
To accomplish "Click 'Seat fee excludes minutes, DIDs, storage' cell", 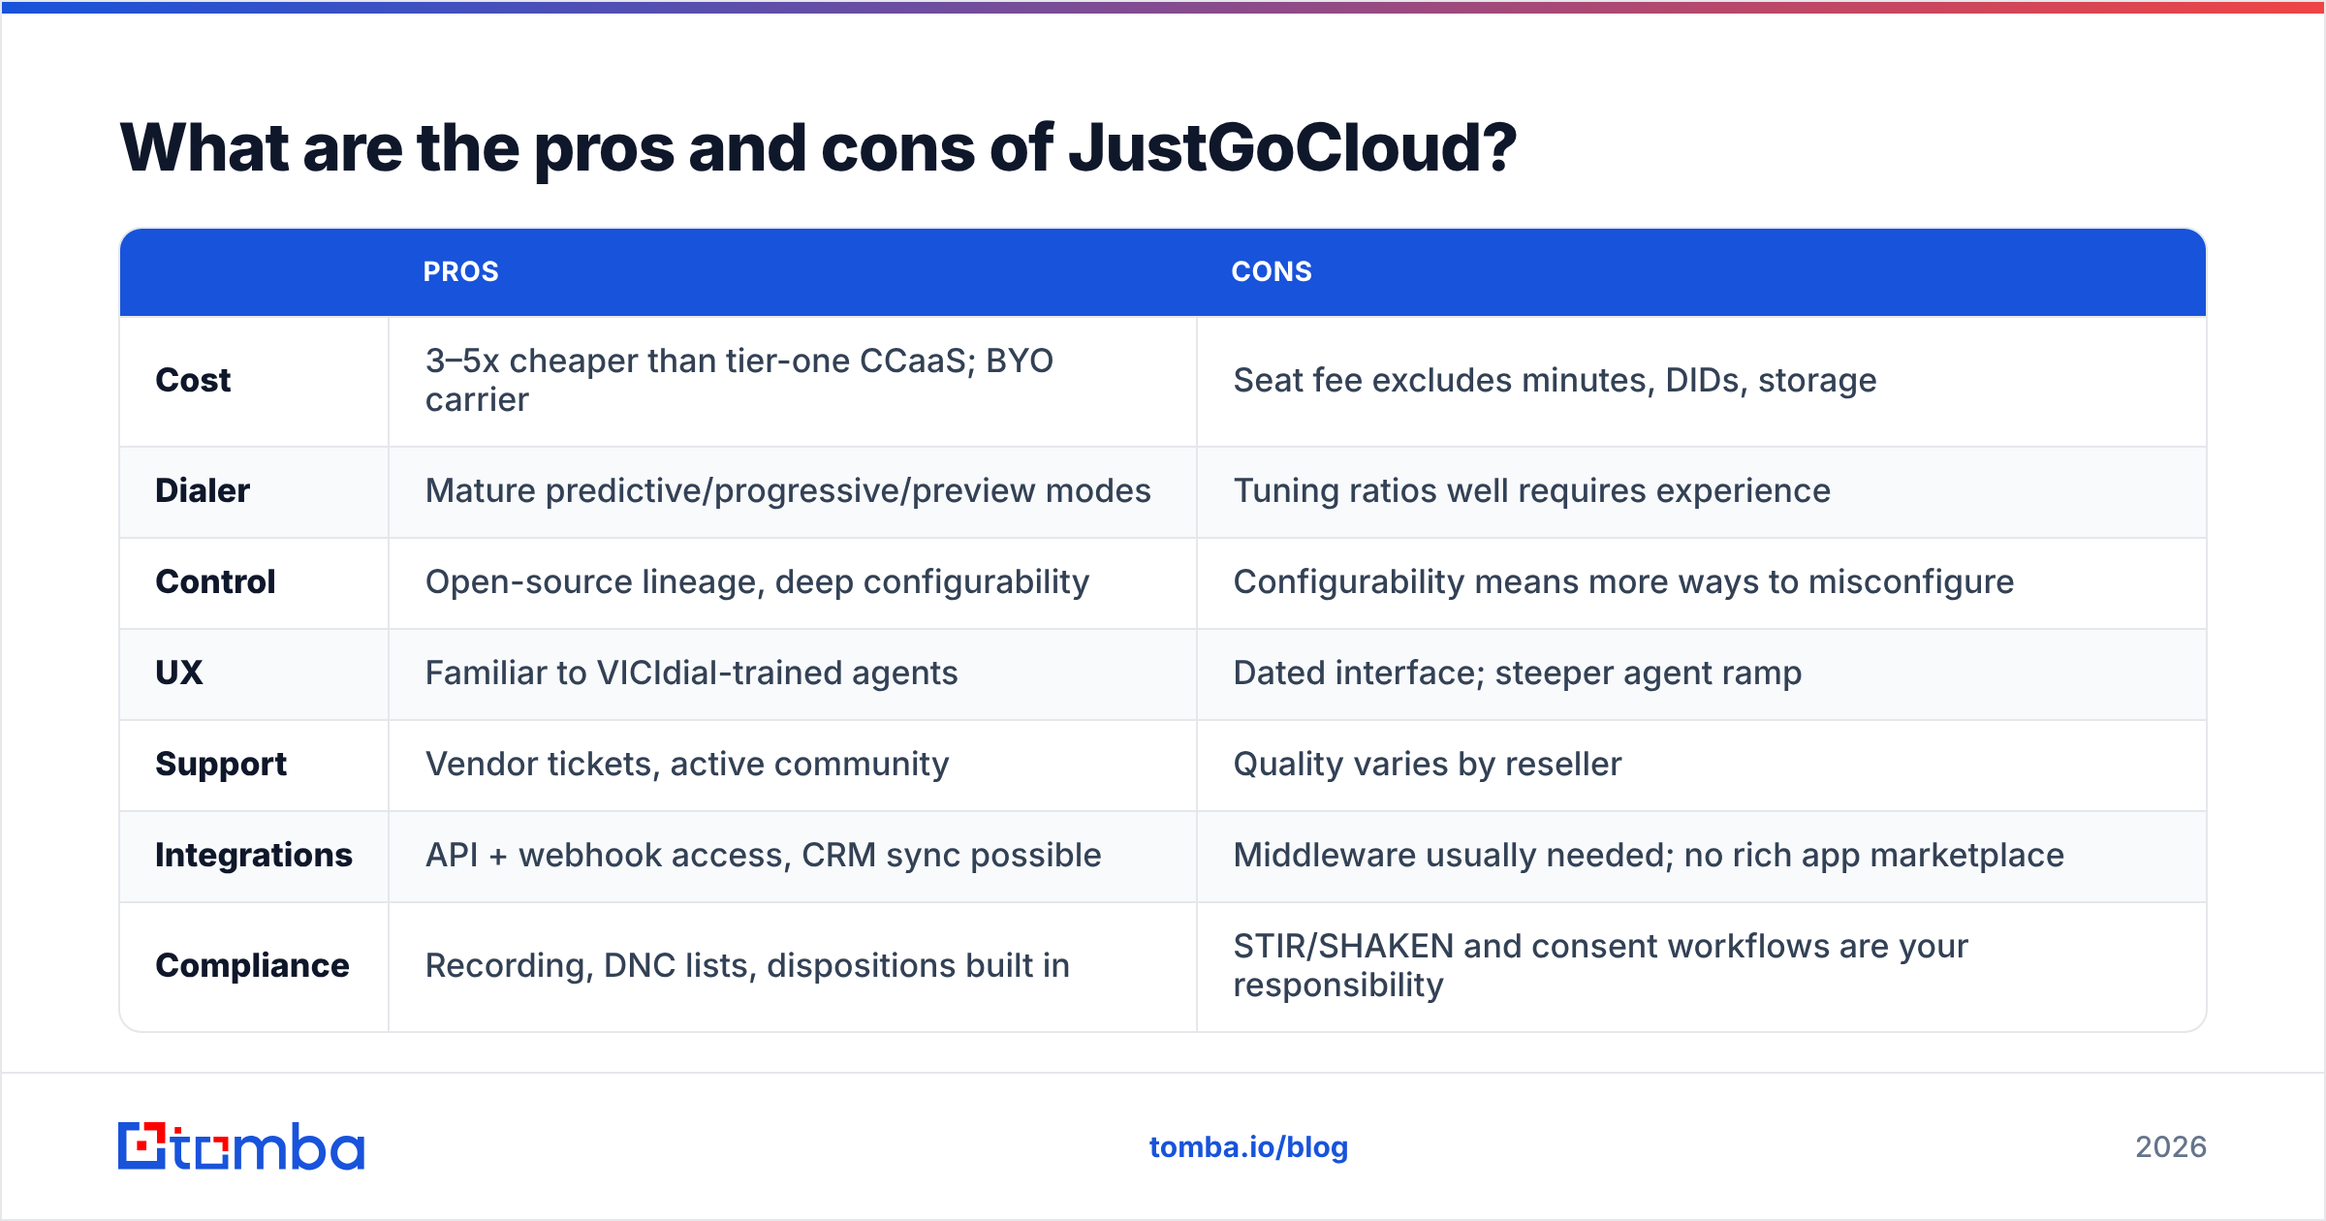I will pos(1702,381).
